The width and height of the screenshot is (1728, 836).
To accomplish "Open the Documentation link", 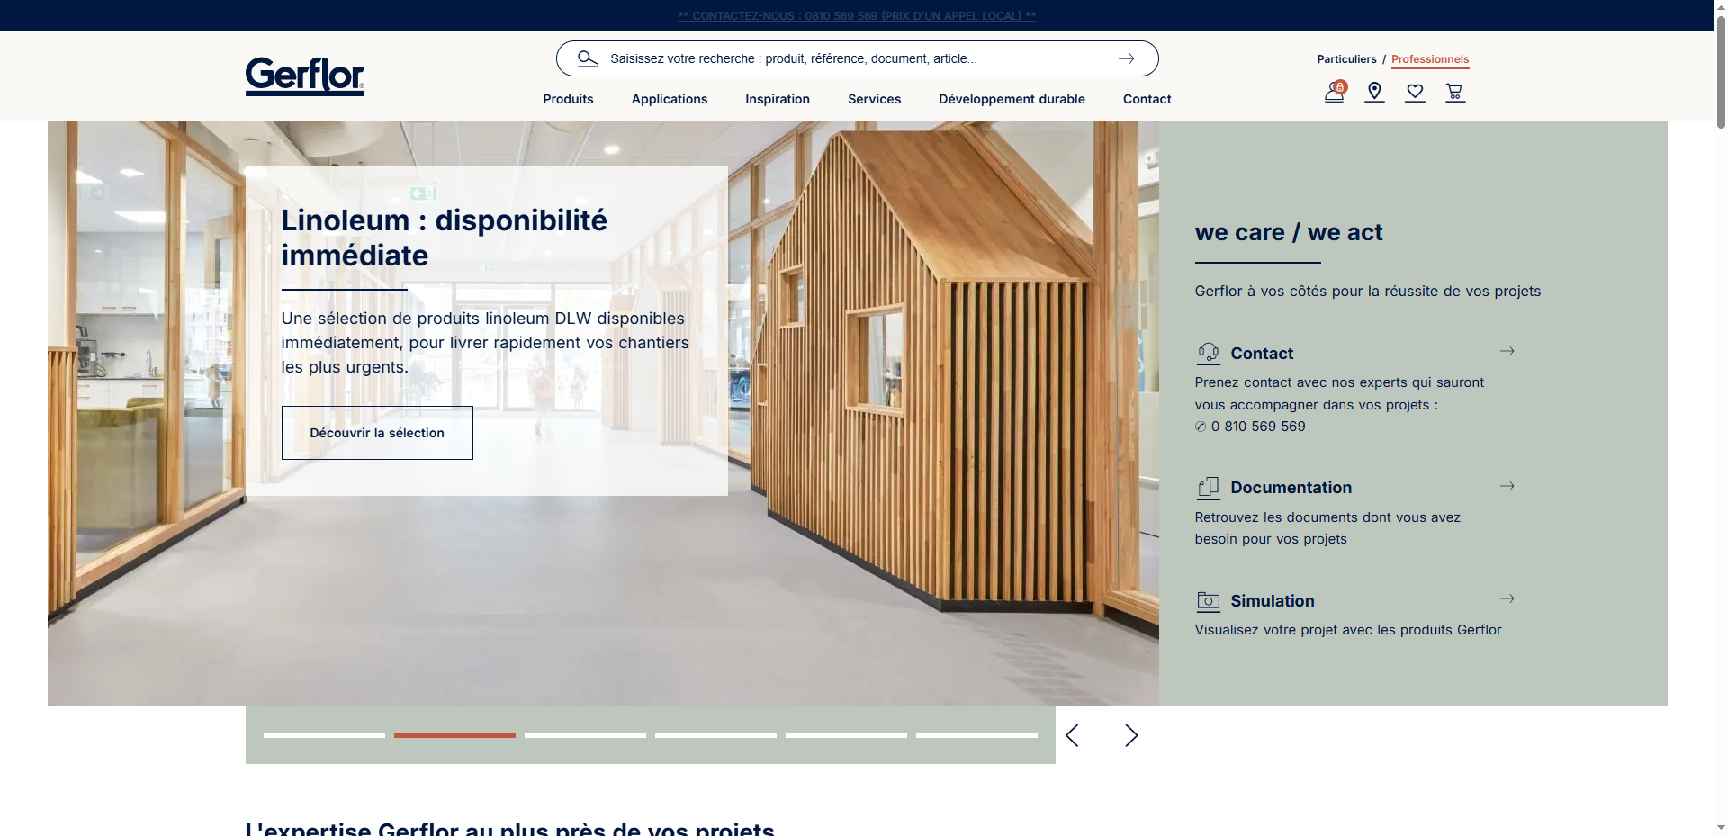I will tap(1291, 488).
